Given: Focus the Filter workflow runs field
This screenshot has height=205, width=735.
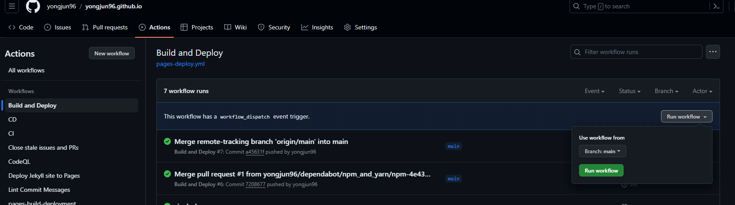Looking at the screenshot, I should (636, 52).
